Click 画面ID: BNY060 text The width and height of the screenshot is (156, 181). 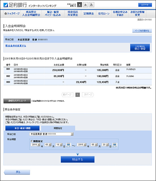coord(144,20)
